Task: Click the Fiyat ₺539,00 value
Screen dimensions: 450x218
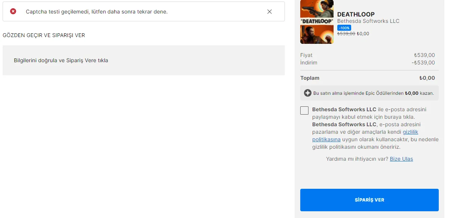Action: tap(425, 55)
